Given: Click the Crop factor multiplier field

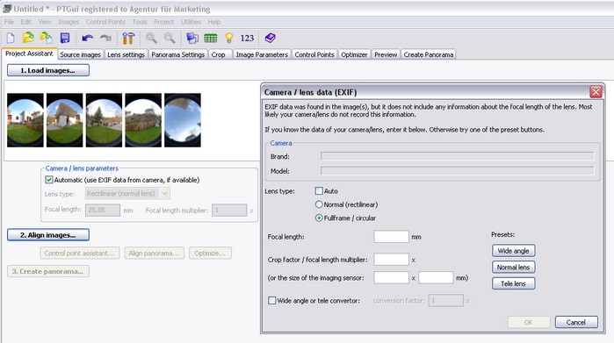Looking at the screenshot, I should pyautogui.click(x=391, y=260).
